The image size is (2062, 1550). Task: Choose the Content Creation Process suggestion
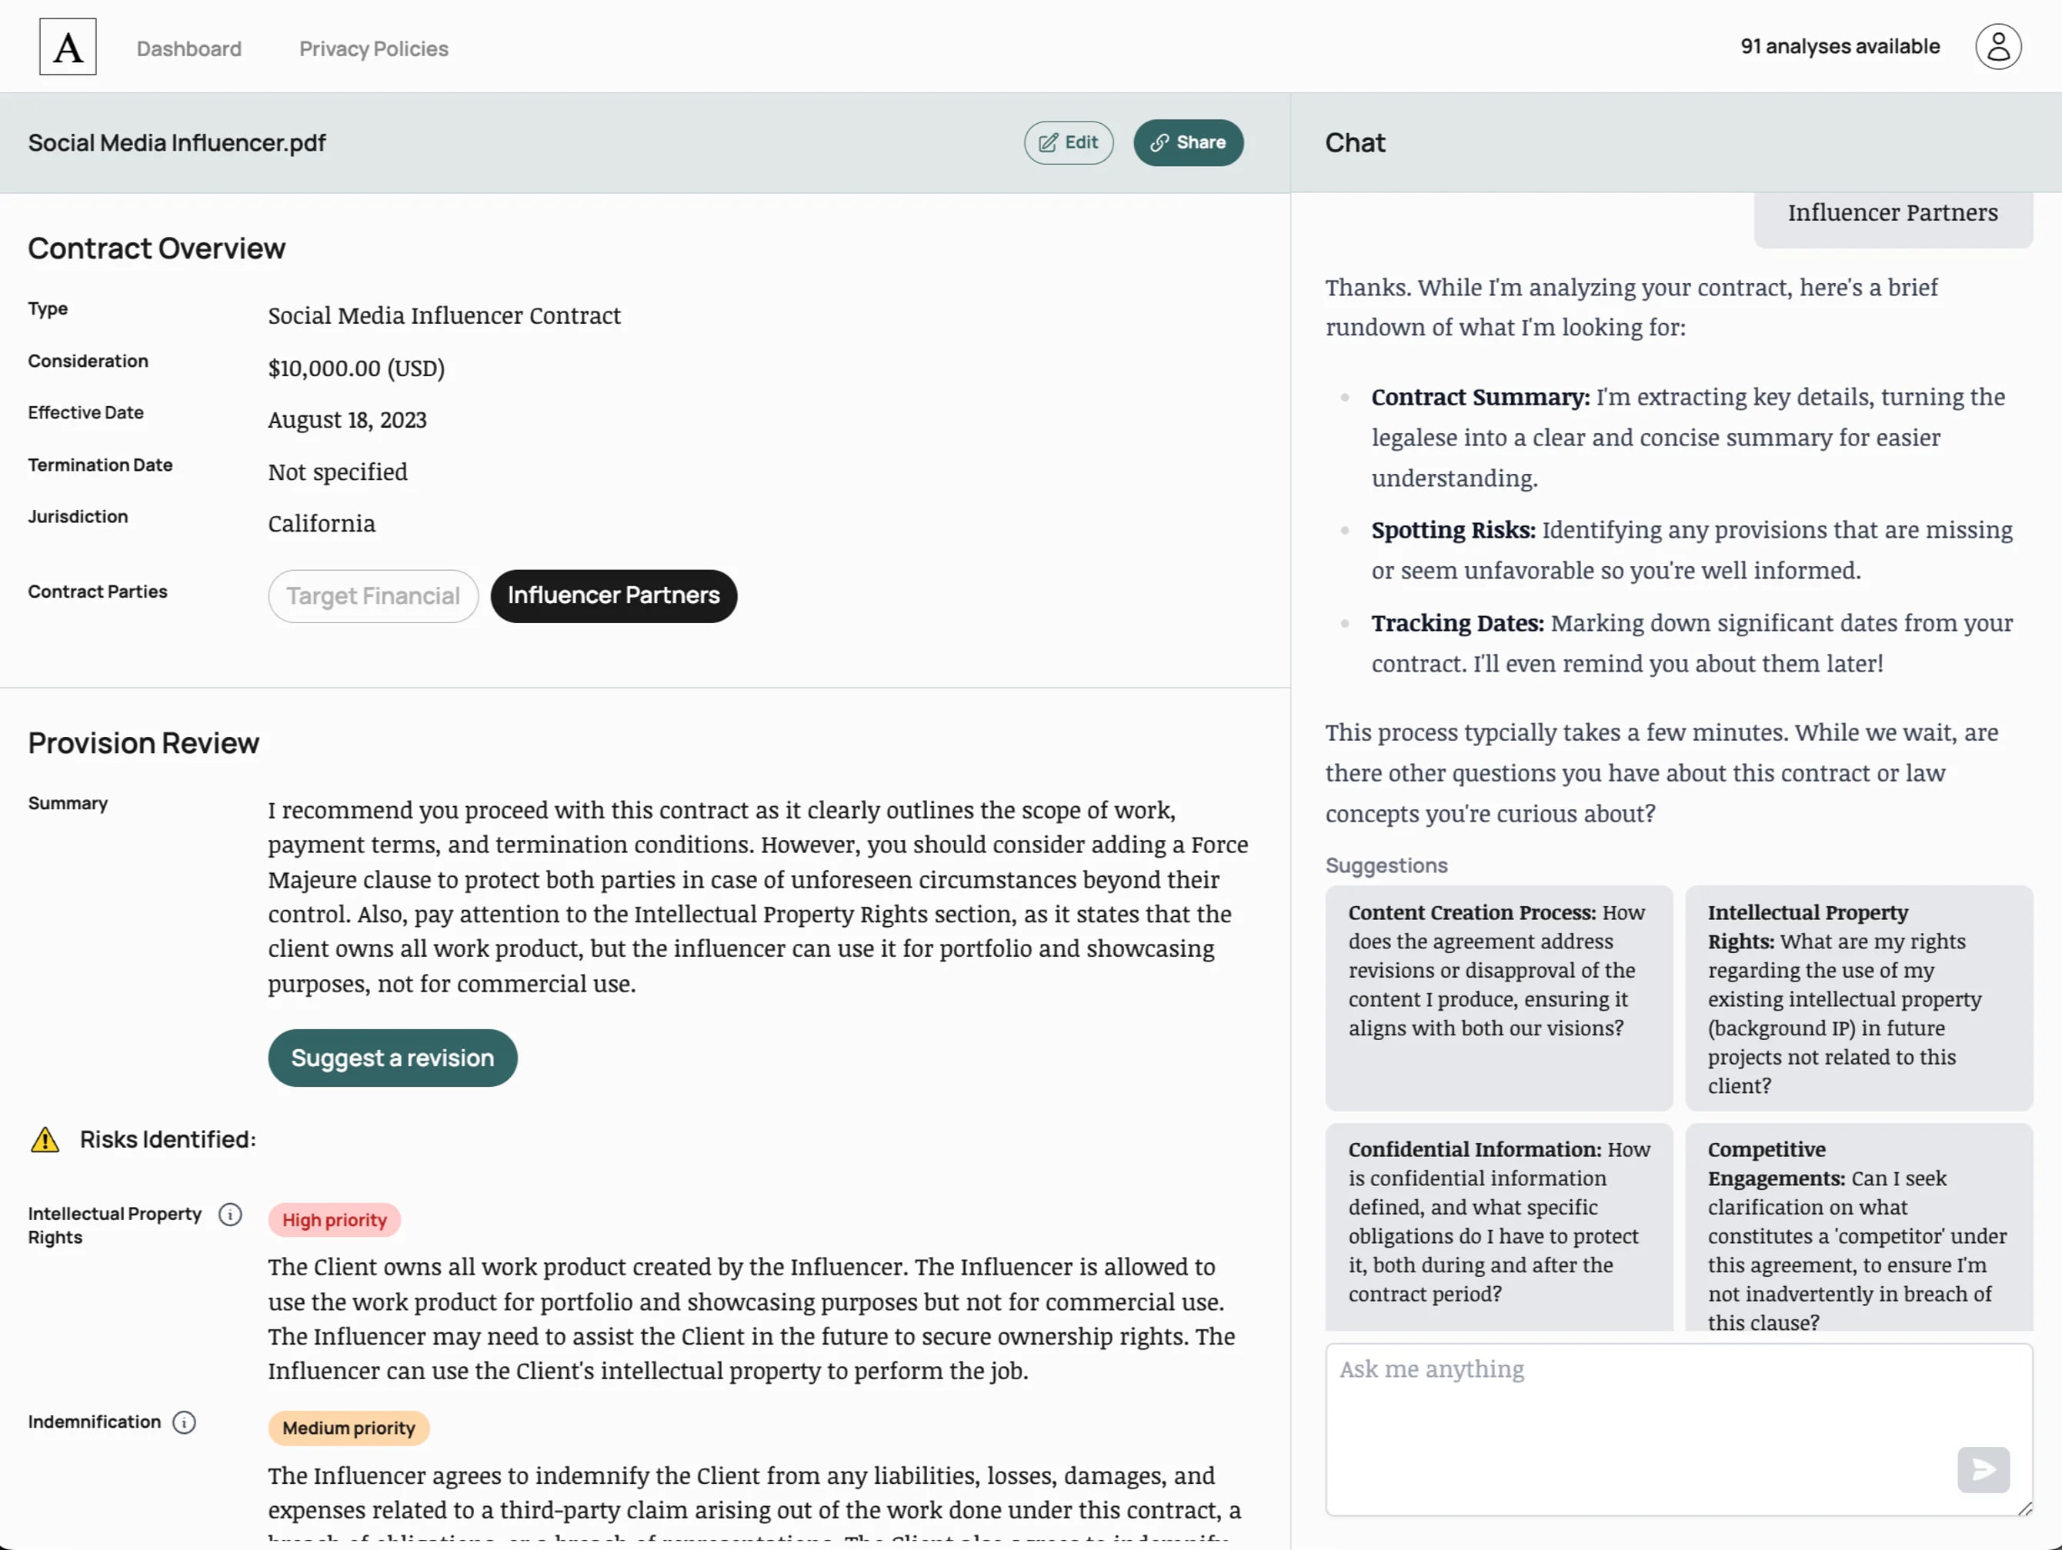coord(1499,997)
